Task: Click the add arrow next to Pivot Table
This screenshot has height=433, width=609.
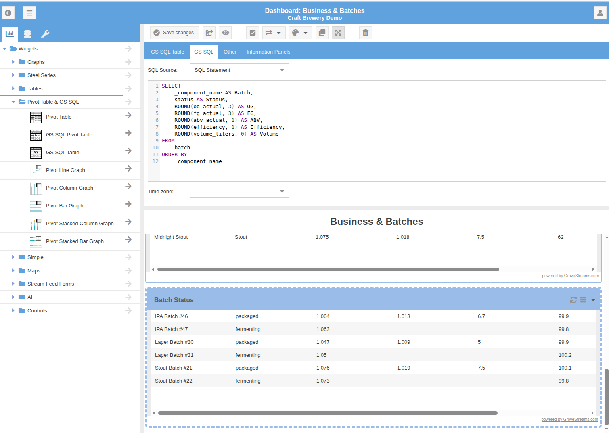Action: click(x=128, y=115)
